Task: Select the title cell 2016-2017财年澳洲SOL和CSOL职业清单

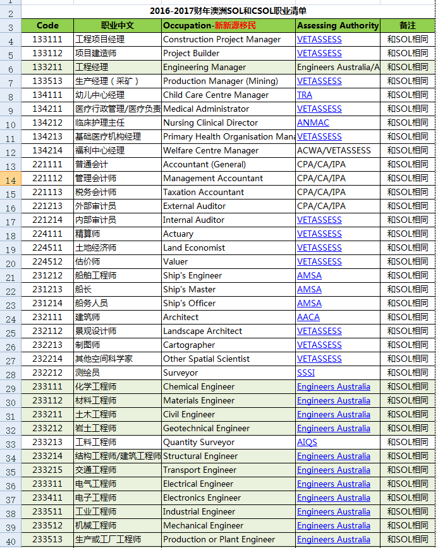Action: 228,11
